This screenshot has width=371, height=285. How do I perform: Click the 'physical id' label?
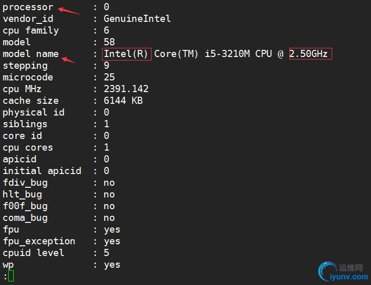tap(34, 112)
